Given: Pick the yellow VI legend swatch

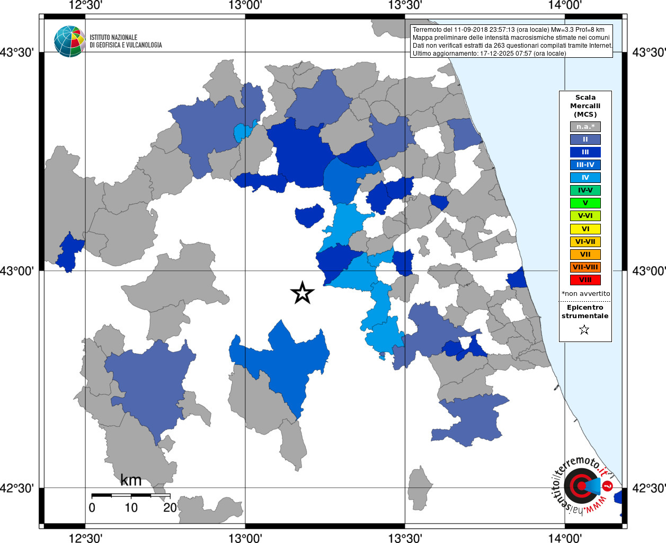Looking at the screenshot, I should click(x=585, y=229).
